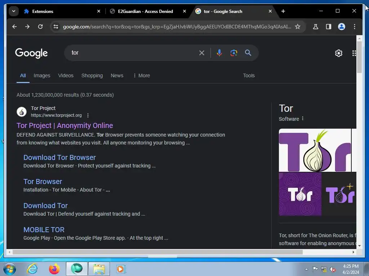Close the tor Google Search tab
Image resolution: width=369 pixels, height=276 pixels.
tap(270, 11)
